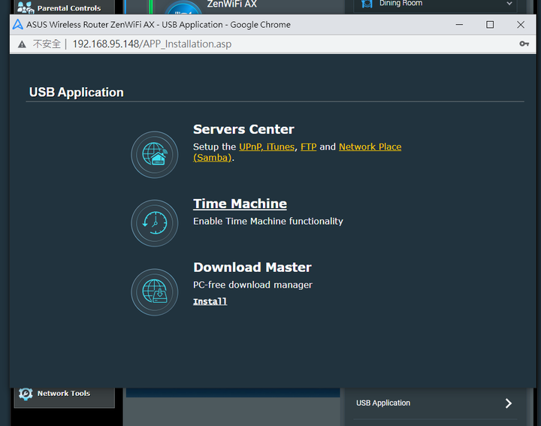Click the Servers Center globe-house icon
The width and height of the screenshot is (541, 426).
(x=155, y=155)
